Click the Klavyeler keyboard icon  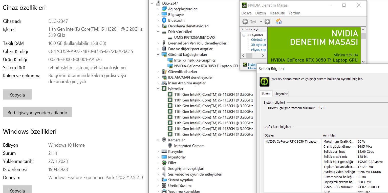(164, 151)
